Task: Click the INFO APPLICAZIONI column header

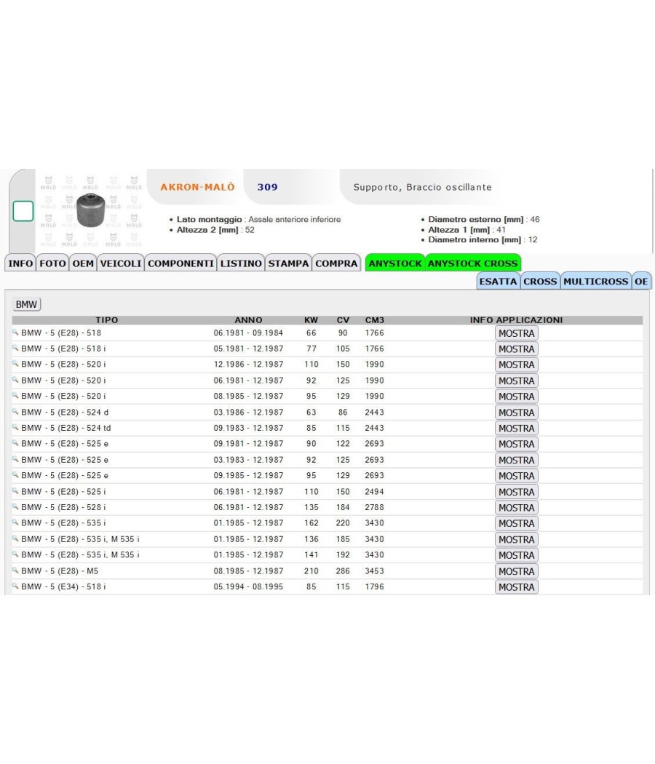Action: click(x=517, y=320)
